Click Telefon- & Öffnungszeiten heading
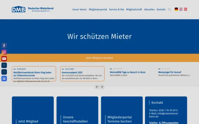 coord(164,123)
